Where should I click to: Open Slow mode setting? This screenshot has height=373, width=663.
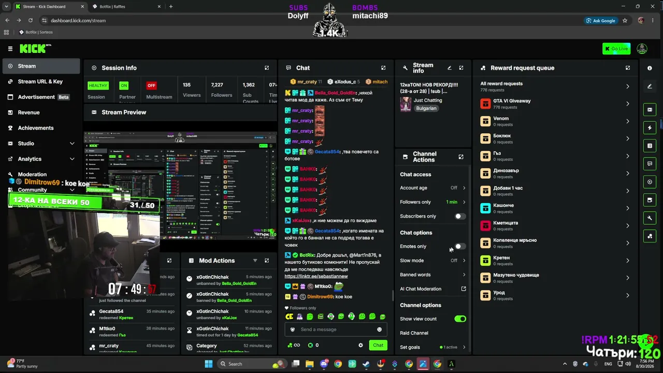(x=433, y=261)
